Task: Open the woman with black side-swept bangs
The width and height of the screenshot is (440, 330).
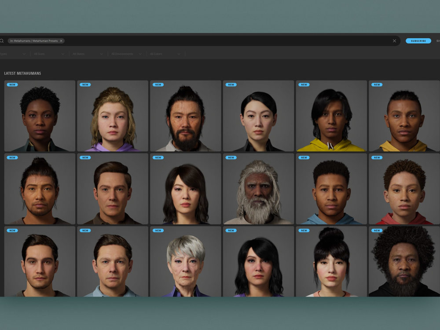Action: tap(258, 261)
